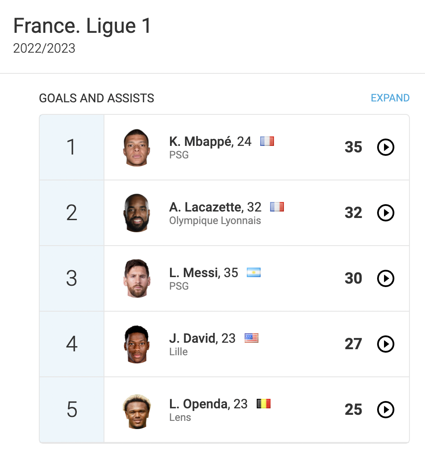Click the flag icon next to J. David

tap(252, 338)
